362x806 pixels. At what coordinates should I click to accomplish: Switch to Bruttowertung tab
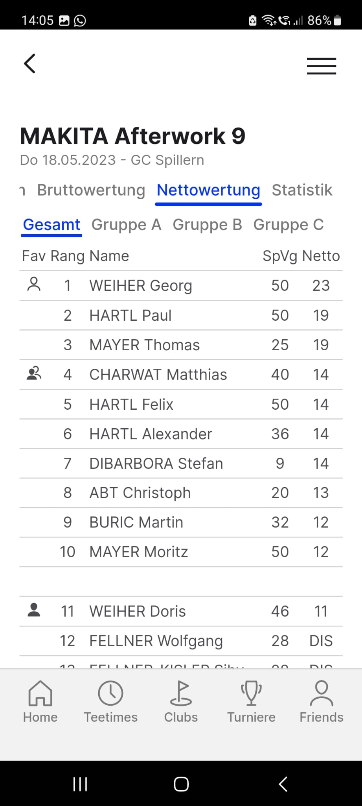point(91,190)
